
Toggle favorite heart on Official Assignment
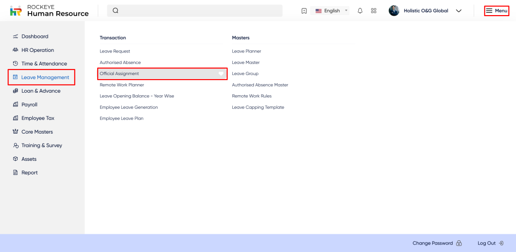221,74
